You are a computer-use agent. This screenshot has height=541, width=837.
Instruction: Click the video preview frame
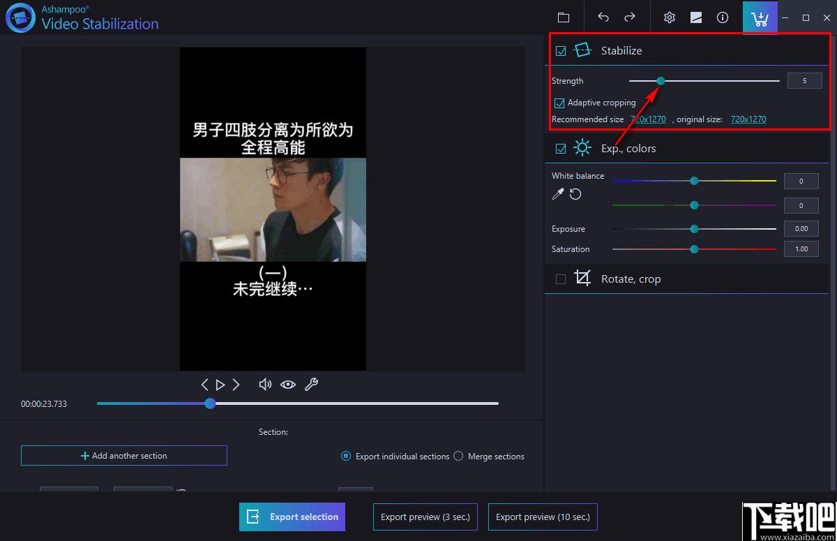(x=273, y=209)
